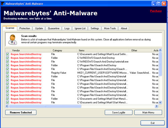The width and height of the screenshot is (168, 128).
Task: Select the 'Registry Value' category cell
Action: coord(59,73)
